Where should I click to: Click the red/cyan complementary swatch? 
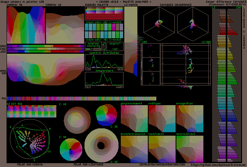click(x=162, y=119)
